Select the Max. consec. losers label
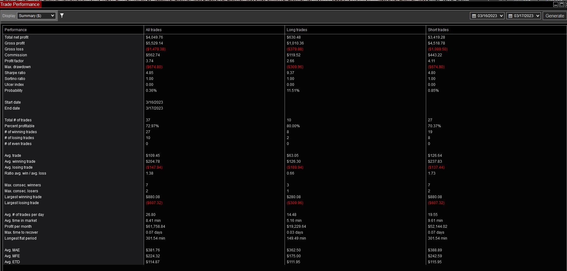567x271 pixels. (x=21, y=191)
